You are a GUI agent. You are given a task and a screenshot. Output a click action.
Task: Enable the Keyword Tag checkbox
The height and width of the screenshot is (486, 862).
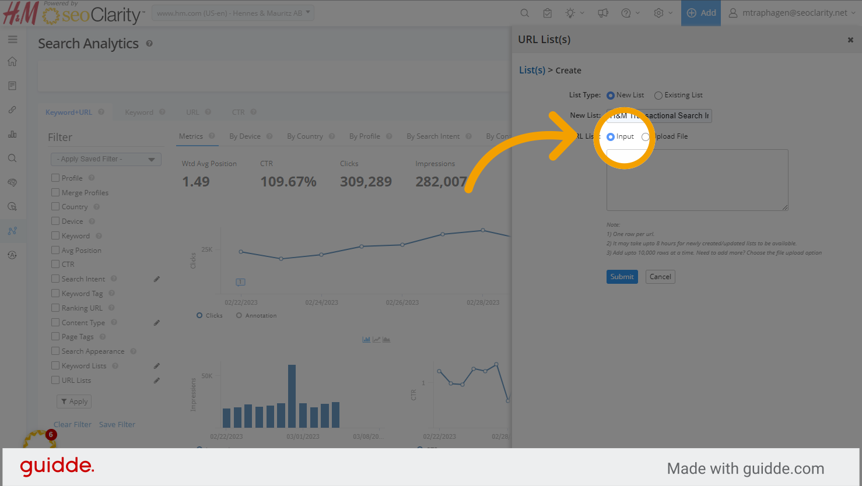coord(55,293)
